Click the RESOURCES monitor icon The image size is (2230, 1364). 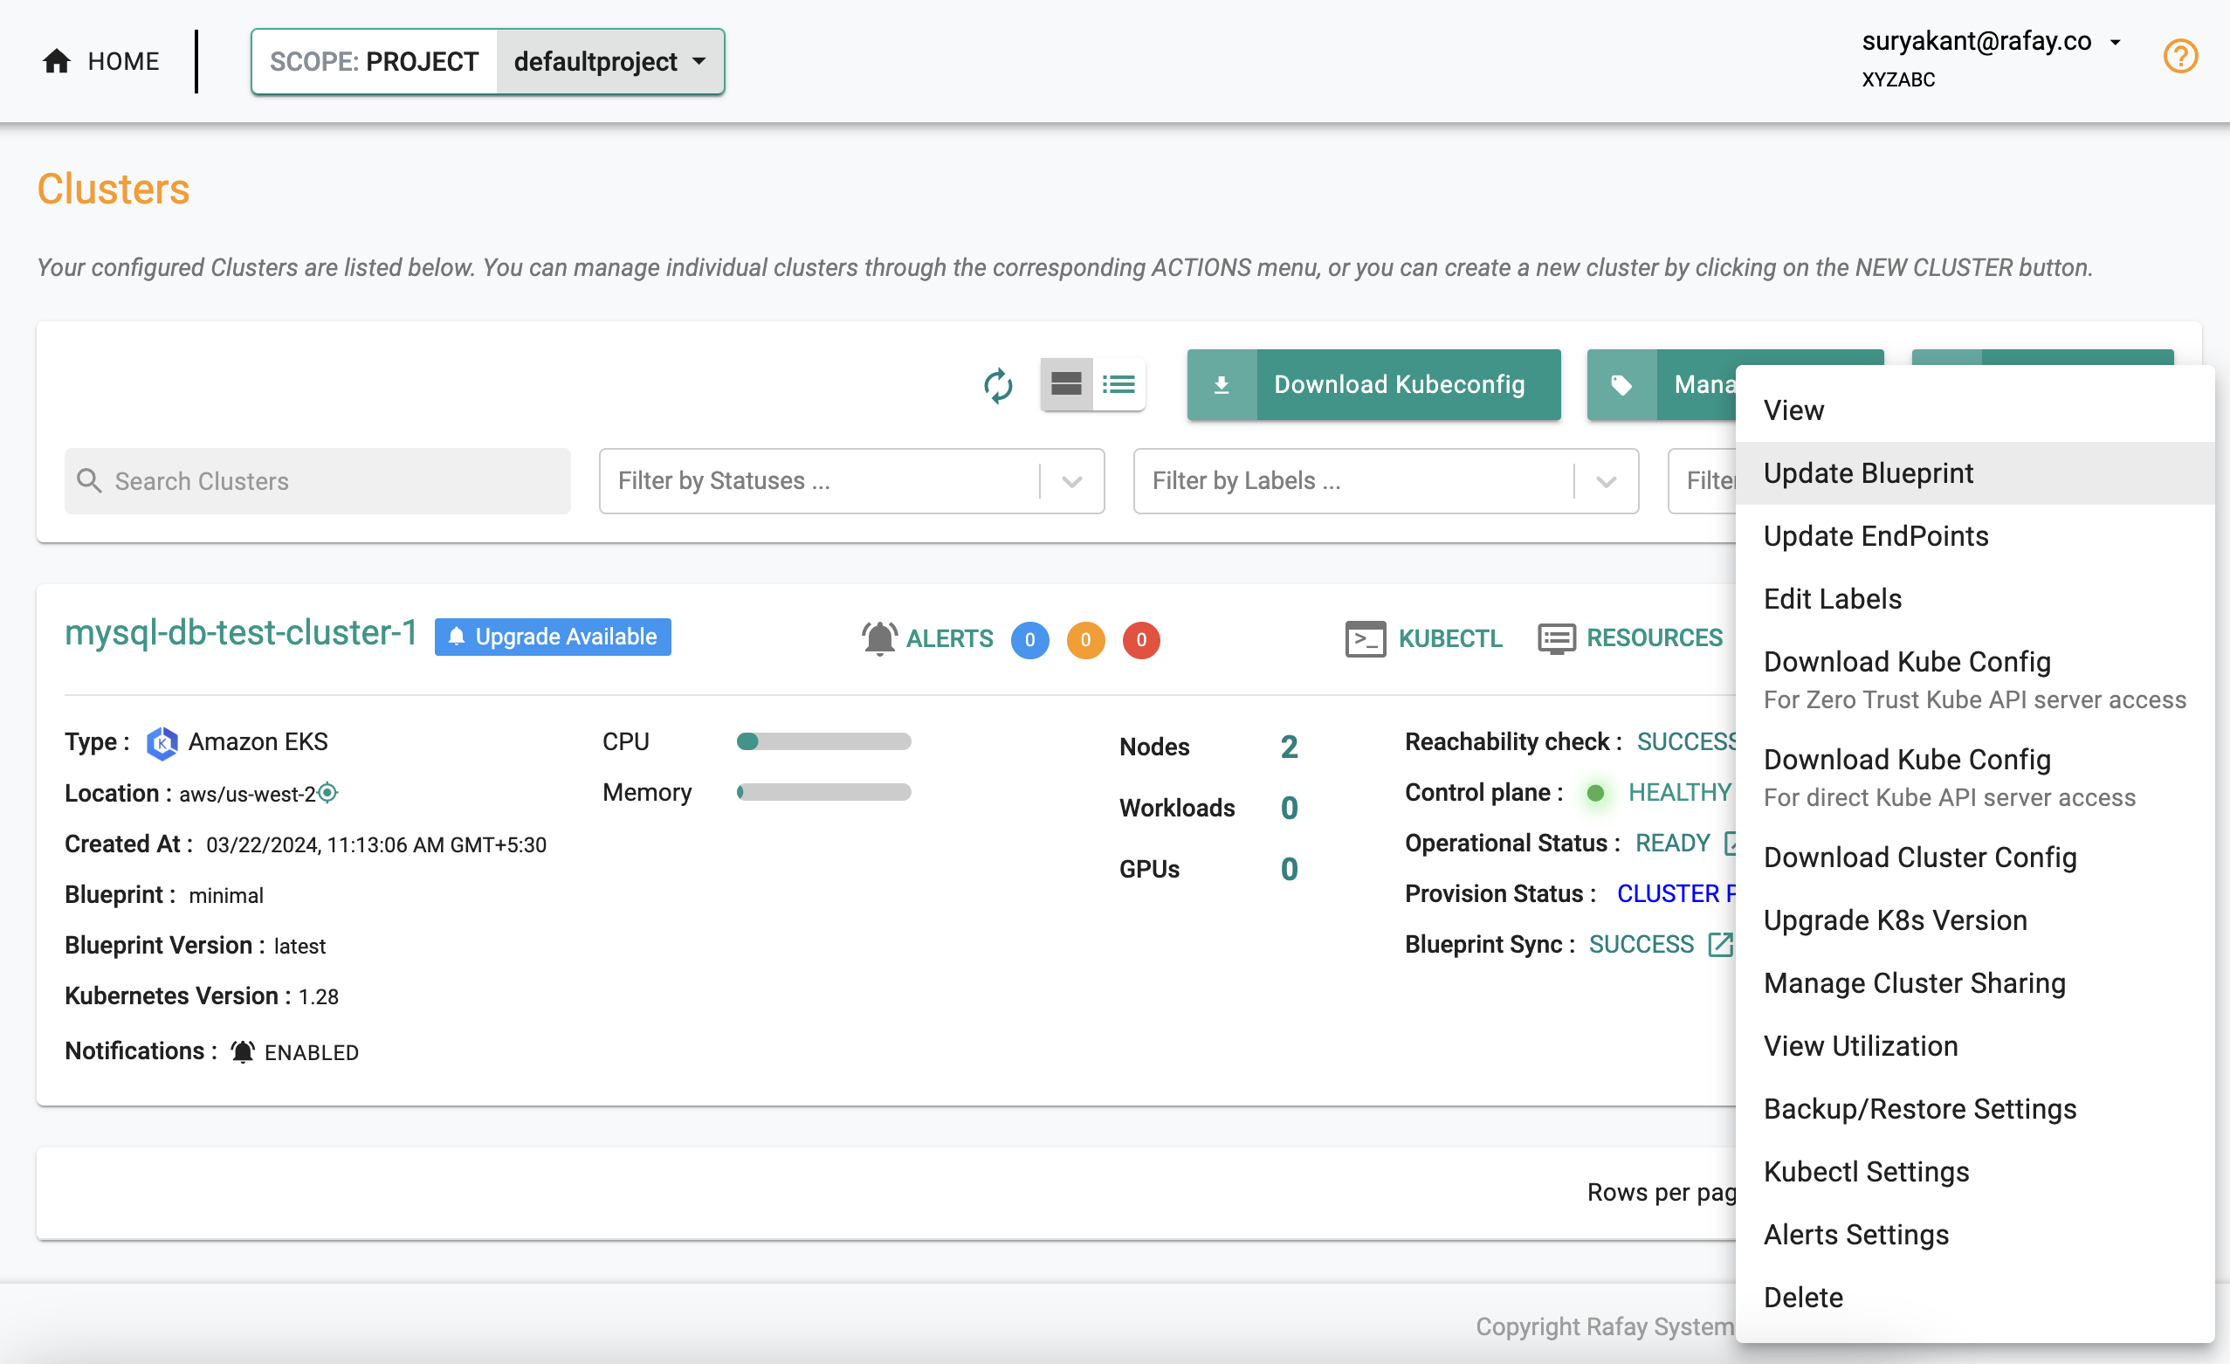[x=1556, y=638]
